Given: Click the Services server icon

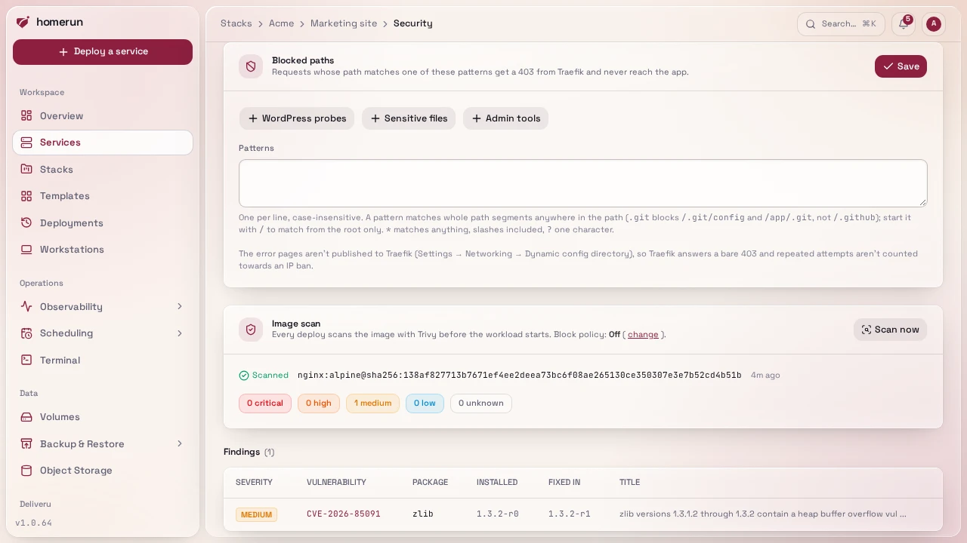Looking at the screenshot, I should (x=26, y=143).
